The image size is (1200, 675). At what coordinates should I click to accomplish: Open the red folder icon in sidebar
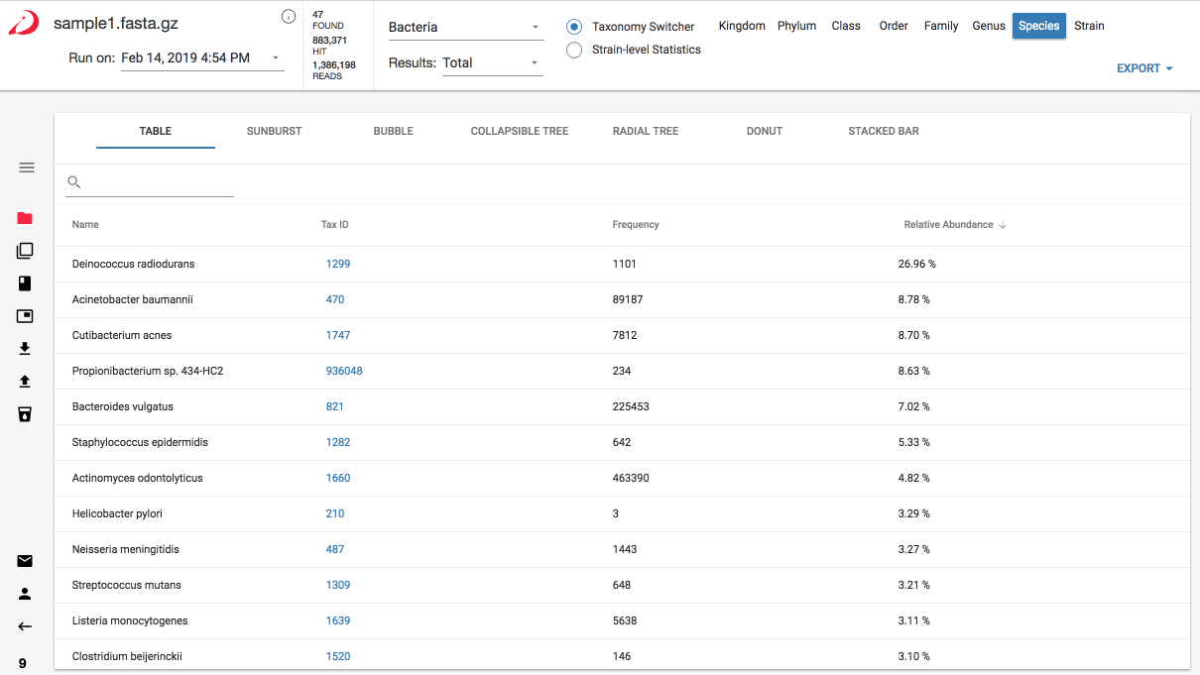point(25,218)
